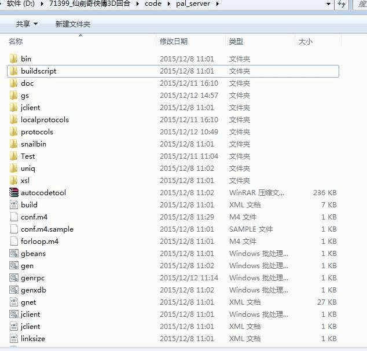Click the SAMPLE 文件 type cell
Screen dimensions: 367x351
[x=251, y=229]
